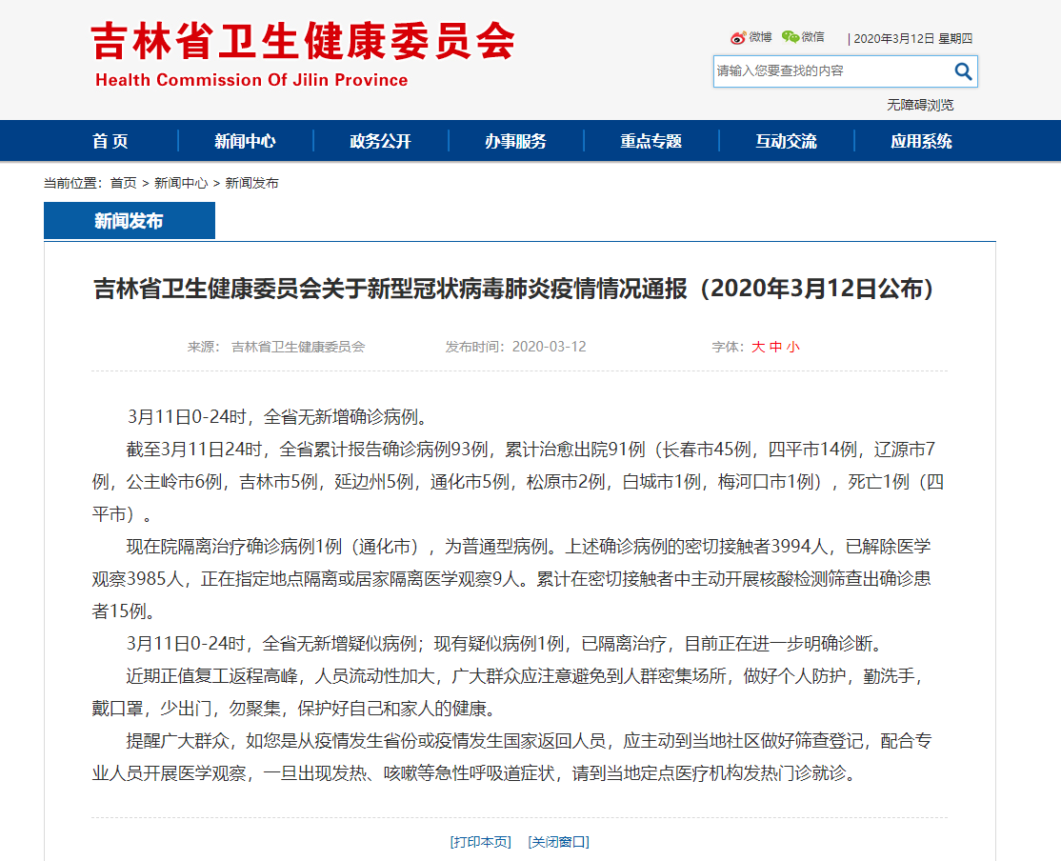Set font size to medium (中)

click(775, 347)
